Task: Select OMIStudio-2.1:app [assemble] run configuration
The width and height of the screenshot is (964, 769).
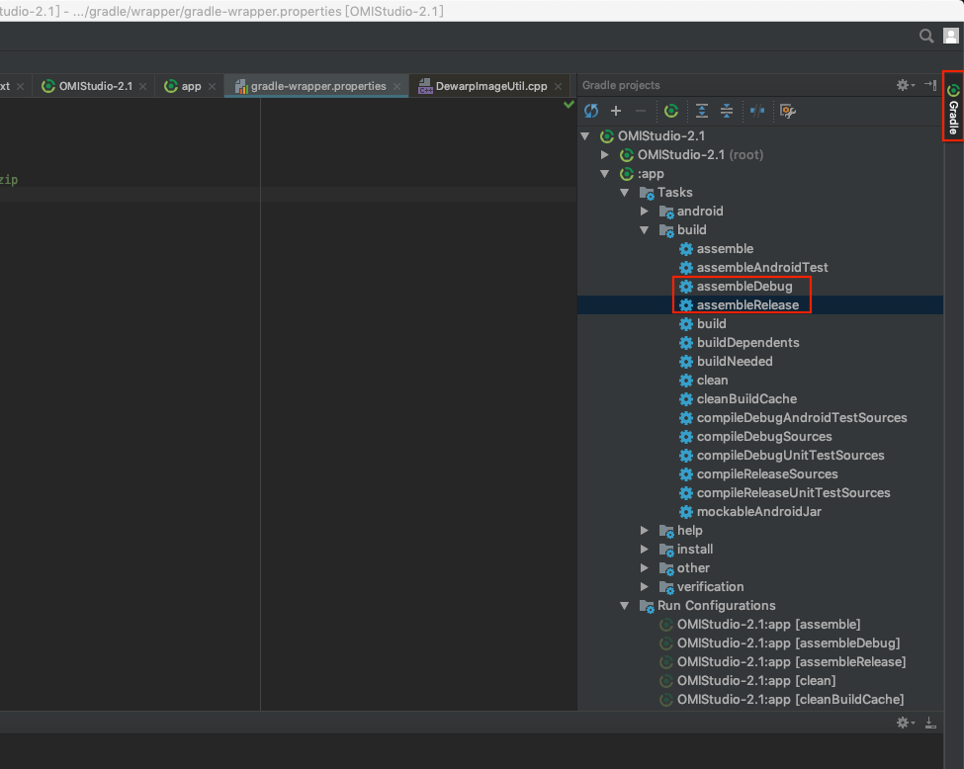Action: click(760, 625)
